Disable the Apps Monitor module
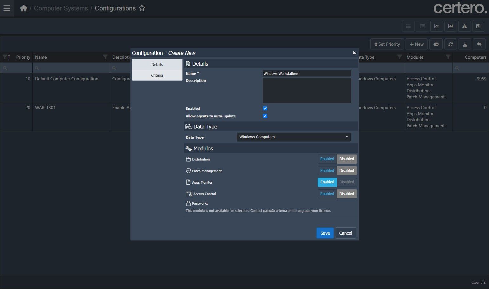The height and width of the screenshot is (289, 489). pos(347,182)
